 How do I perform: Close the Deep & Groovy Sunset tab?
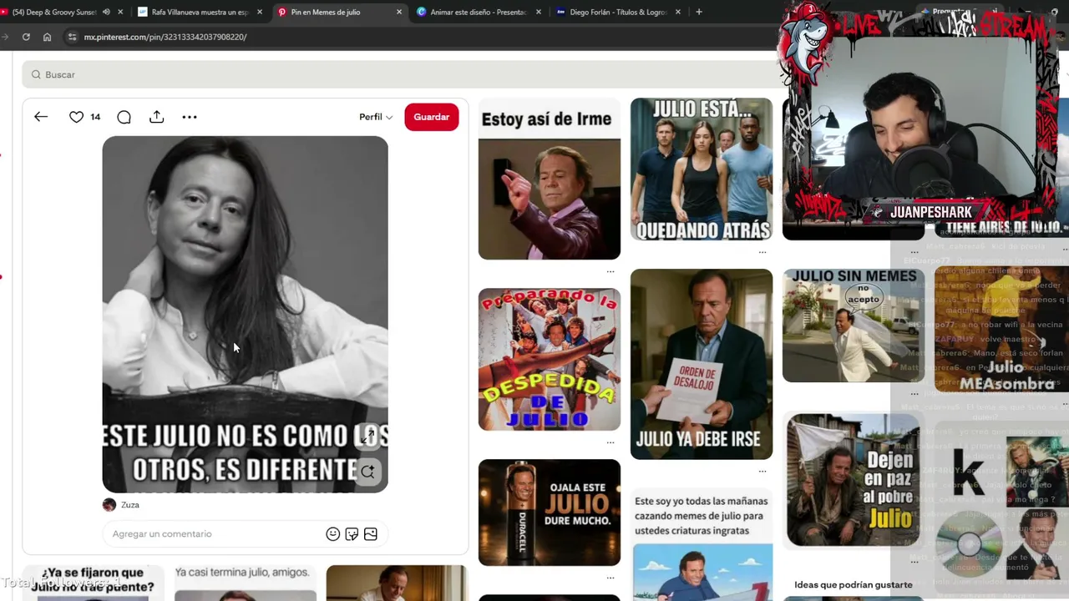(x=120, y=12)
